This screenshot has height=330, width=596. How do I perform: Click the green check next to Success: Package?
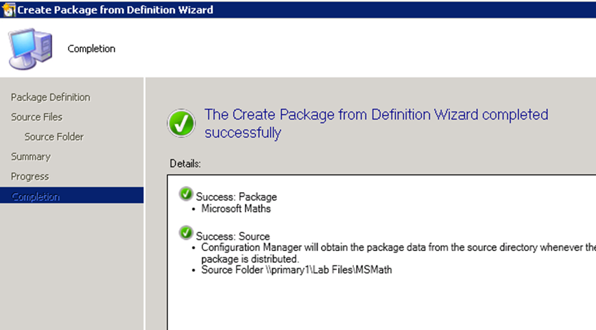pyautogui.click(x=186, y=193)
